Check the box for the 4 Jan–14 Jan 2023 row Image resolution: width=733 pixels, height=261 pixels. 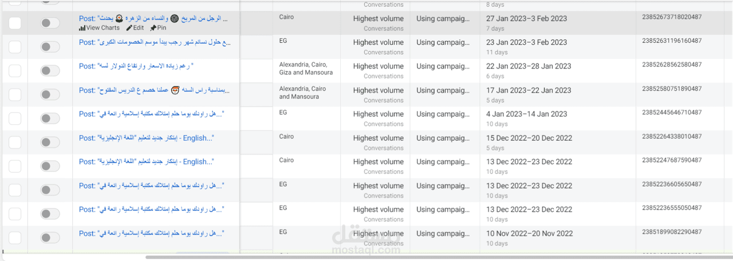tap(15, 118)
